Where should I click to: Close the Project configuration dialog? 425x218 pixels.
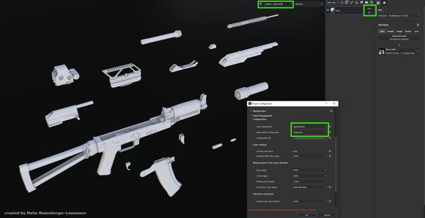point(334,104)
